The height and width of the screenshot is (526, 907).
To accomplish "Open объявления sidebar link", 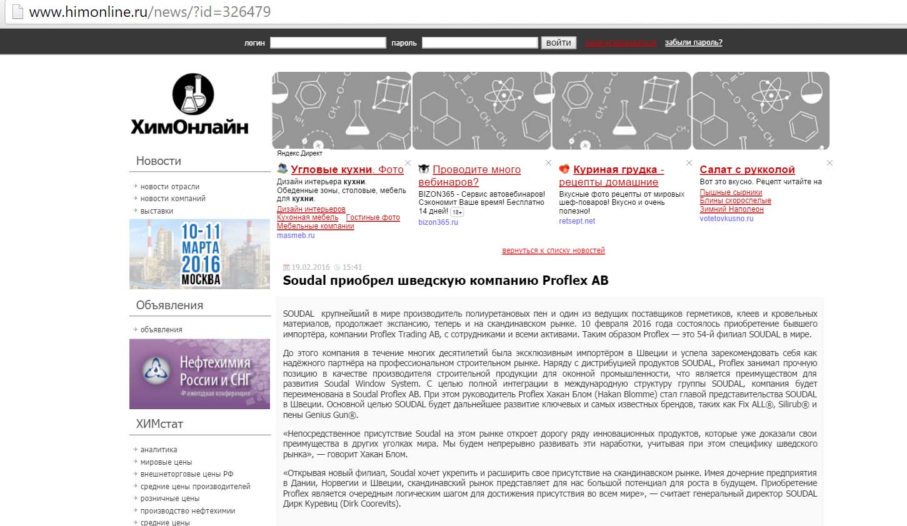I will (x=161, y=329).
